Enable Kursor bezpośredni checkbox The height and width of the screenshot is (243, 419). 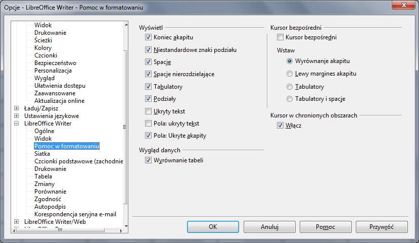coord(281,37)
